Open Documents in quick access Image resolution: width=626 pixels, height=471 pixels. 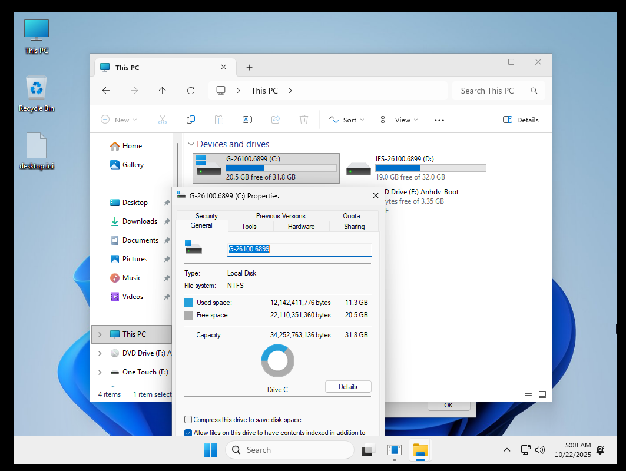(x=140, y=240)
